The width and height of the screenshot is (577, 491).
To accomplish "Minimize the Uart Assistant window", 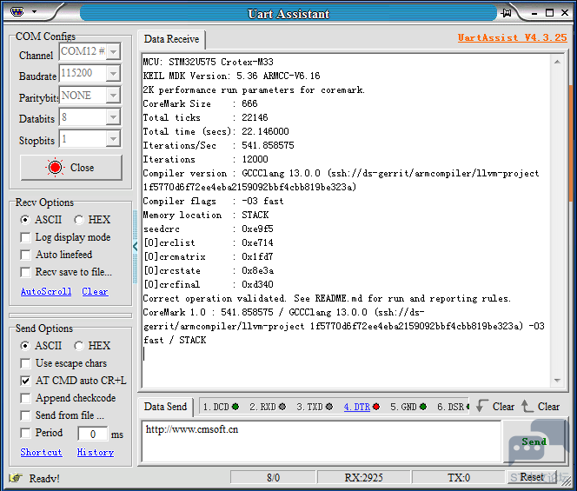I will (x=534, y=13).
